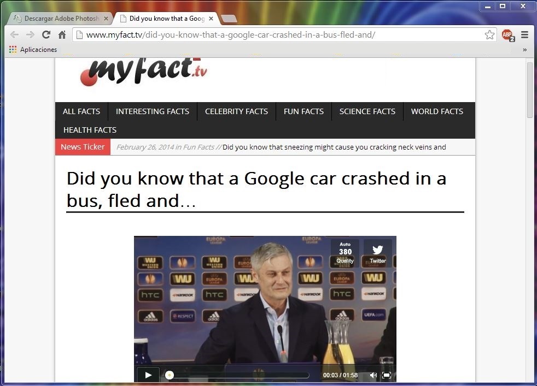Viewport: 537px width, 386px height.
Task: Expand the bookmarks bar overflow chevron
Action: tap(524, 50)
